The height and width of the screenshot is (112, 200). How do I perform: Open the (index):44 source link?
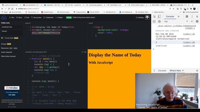(x=189, y=34)
